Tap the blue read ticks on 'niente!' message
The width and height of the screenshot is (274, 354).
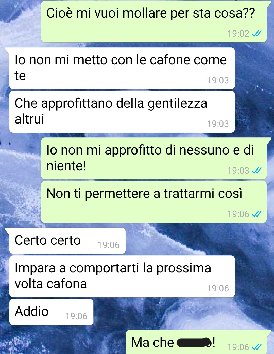[256, 171]
